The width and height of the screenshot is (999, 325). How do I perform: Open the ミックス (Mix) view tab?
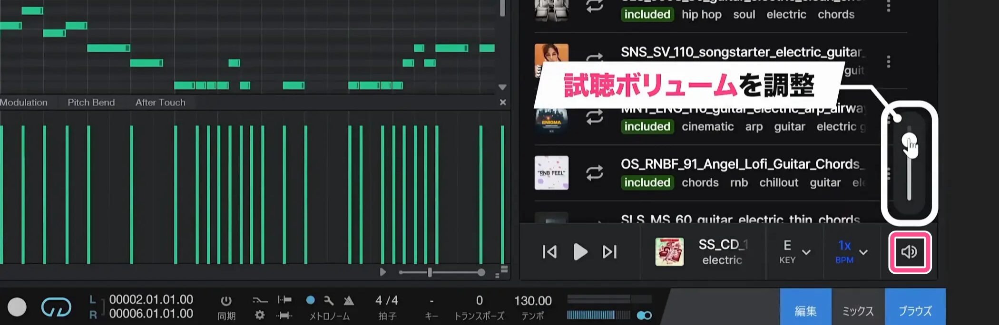(858, 311)
